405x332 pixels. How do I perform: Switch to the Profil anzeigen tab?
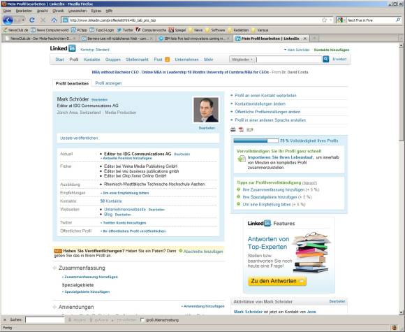(108, 83)
